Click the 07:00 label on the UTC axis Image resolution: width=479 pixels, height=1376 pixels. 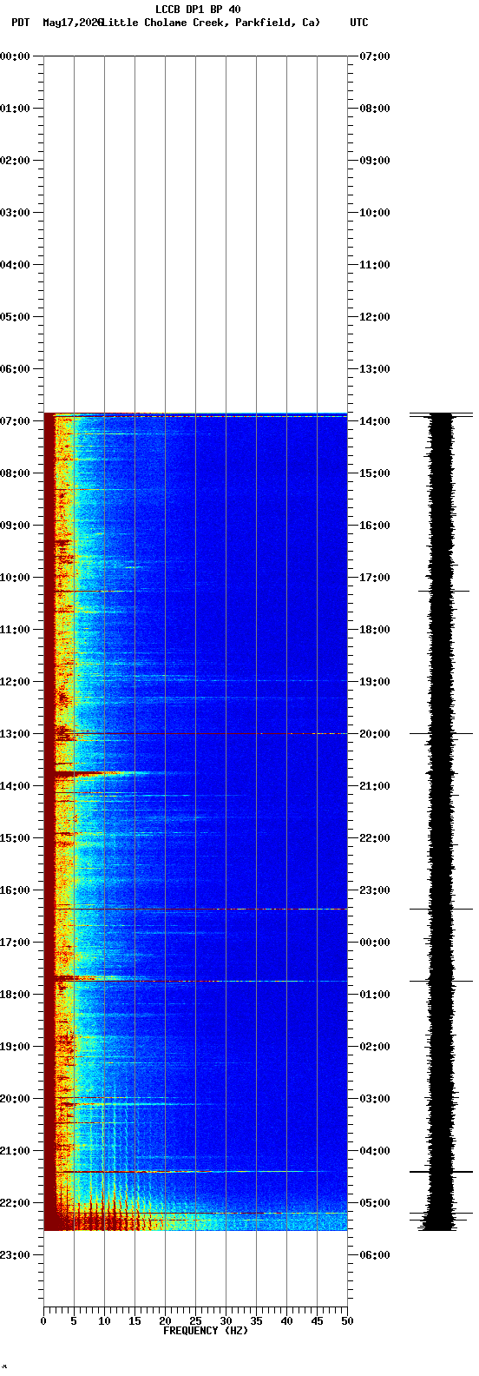click(375, 56)
